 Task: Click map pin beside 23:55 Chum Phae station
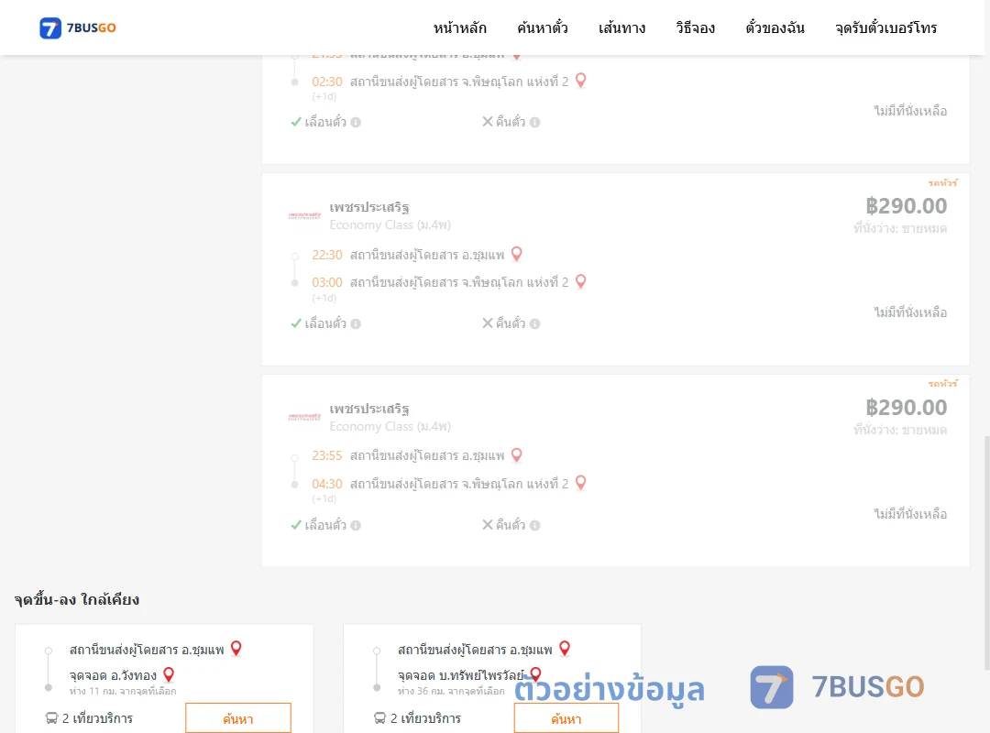(x=516, y=454)
